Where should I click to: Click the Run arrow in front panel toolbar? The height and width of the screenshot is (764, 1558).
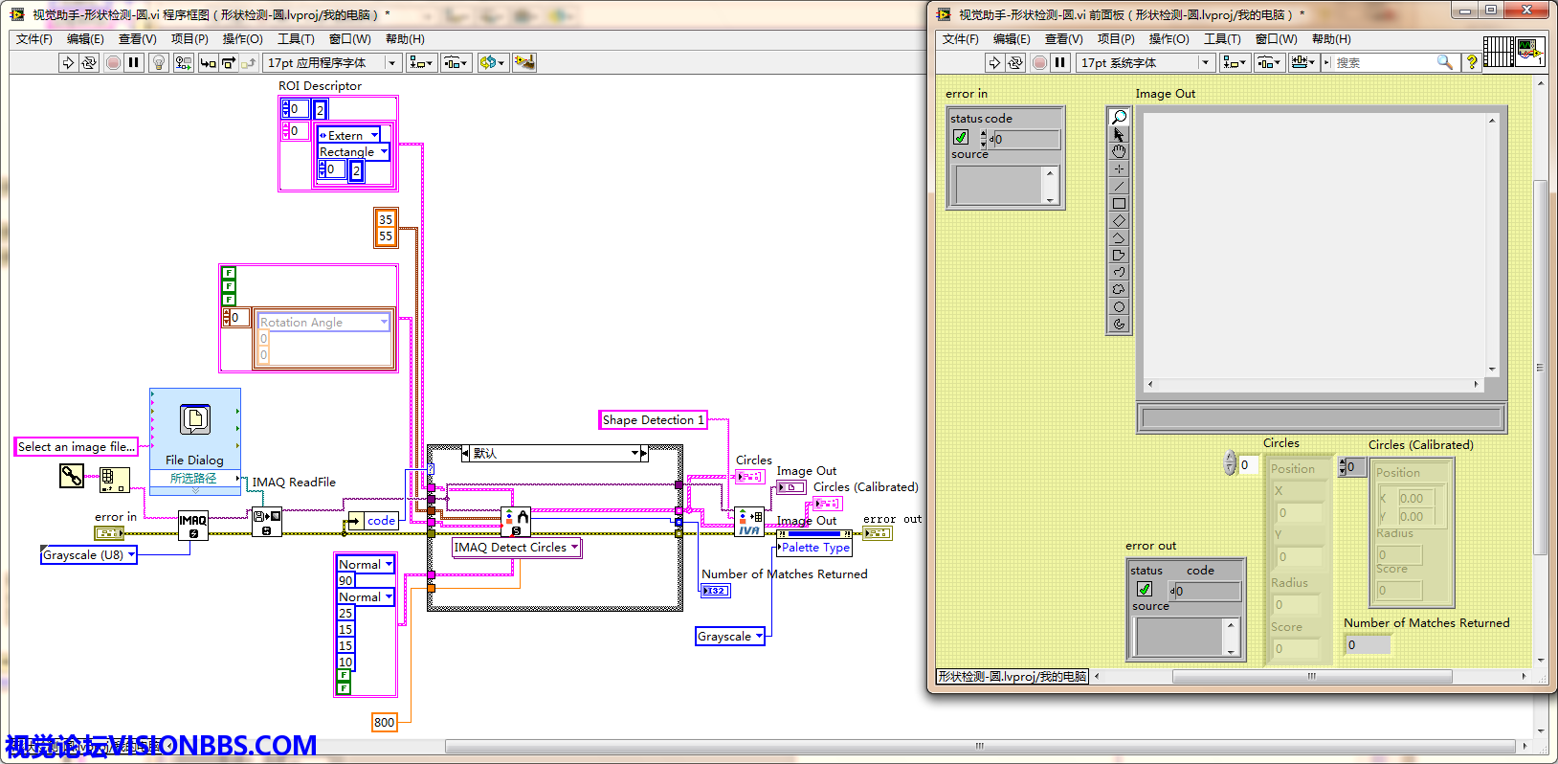[994, 63]
